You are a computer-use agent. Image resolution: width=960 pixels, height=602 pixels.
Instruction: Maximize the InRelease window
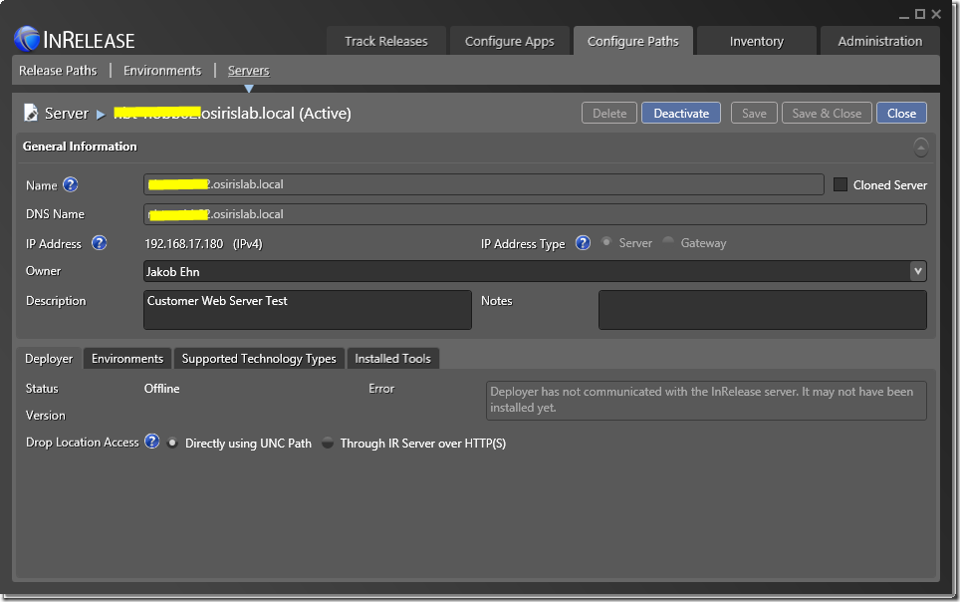[919, 14]
